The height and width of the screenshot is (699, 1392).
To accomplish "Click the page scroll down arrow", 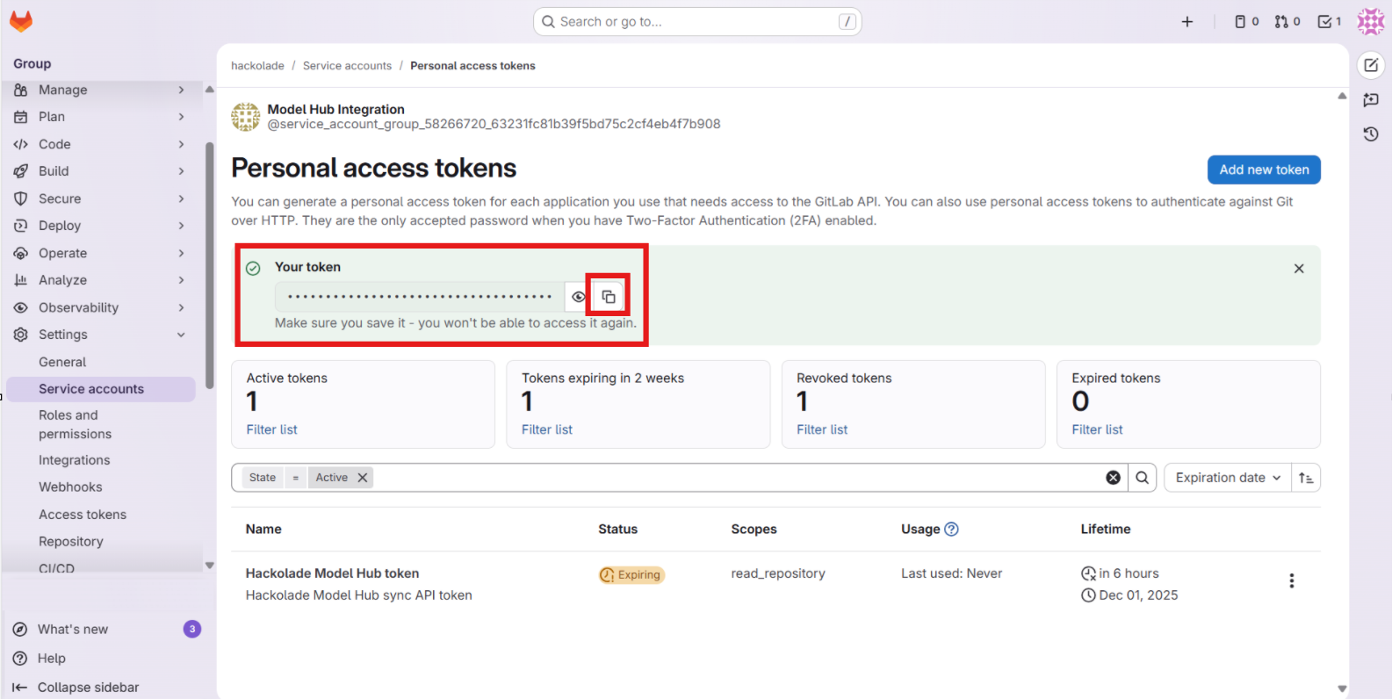I will 1342,689.
